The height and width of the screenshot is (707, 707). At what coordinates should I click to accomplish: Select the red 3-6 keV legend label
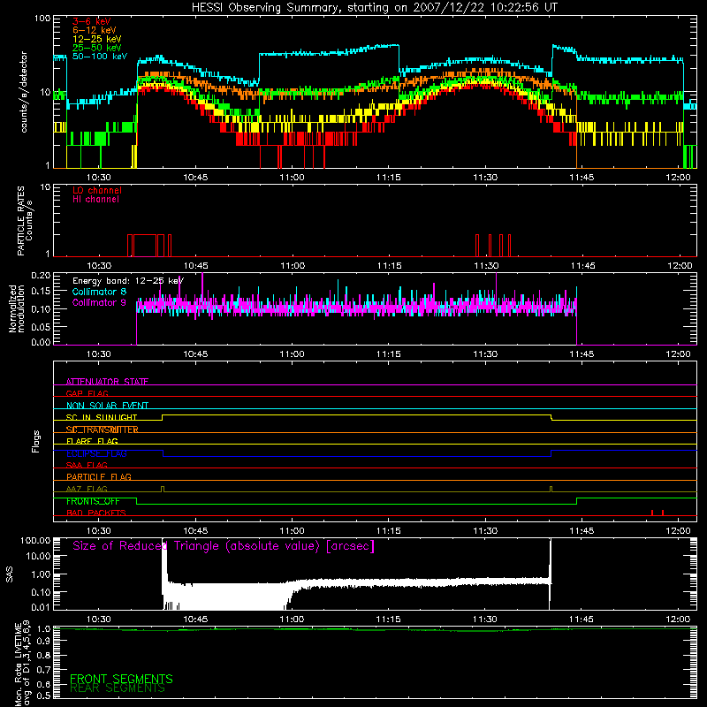click(92, 21)
